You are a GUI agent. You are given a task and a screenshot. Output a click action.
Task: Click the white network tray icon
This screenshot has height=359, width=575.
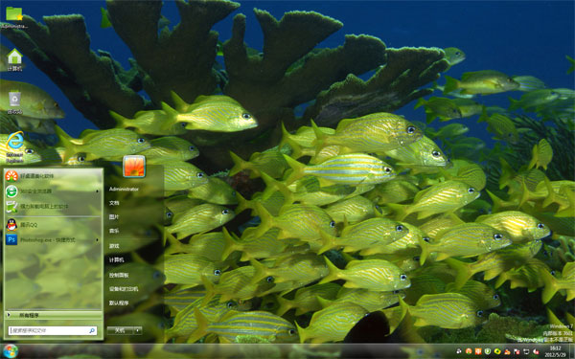[x=459, y=351]
